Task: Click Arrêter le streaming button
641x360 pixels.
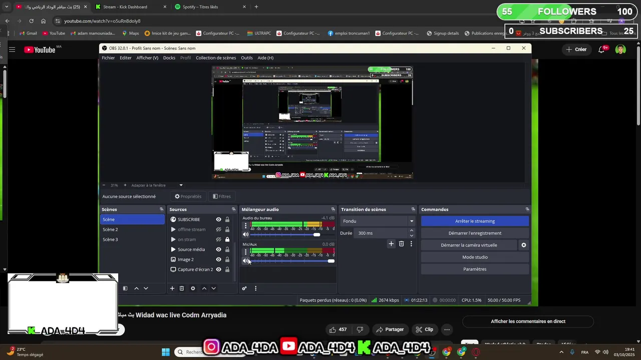Action: pos(475,221)
